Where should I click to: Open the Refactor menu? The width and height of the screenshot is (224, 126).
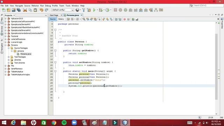click(x=35, y=6)
